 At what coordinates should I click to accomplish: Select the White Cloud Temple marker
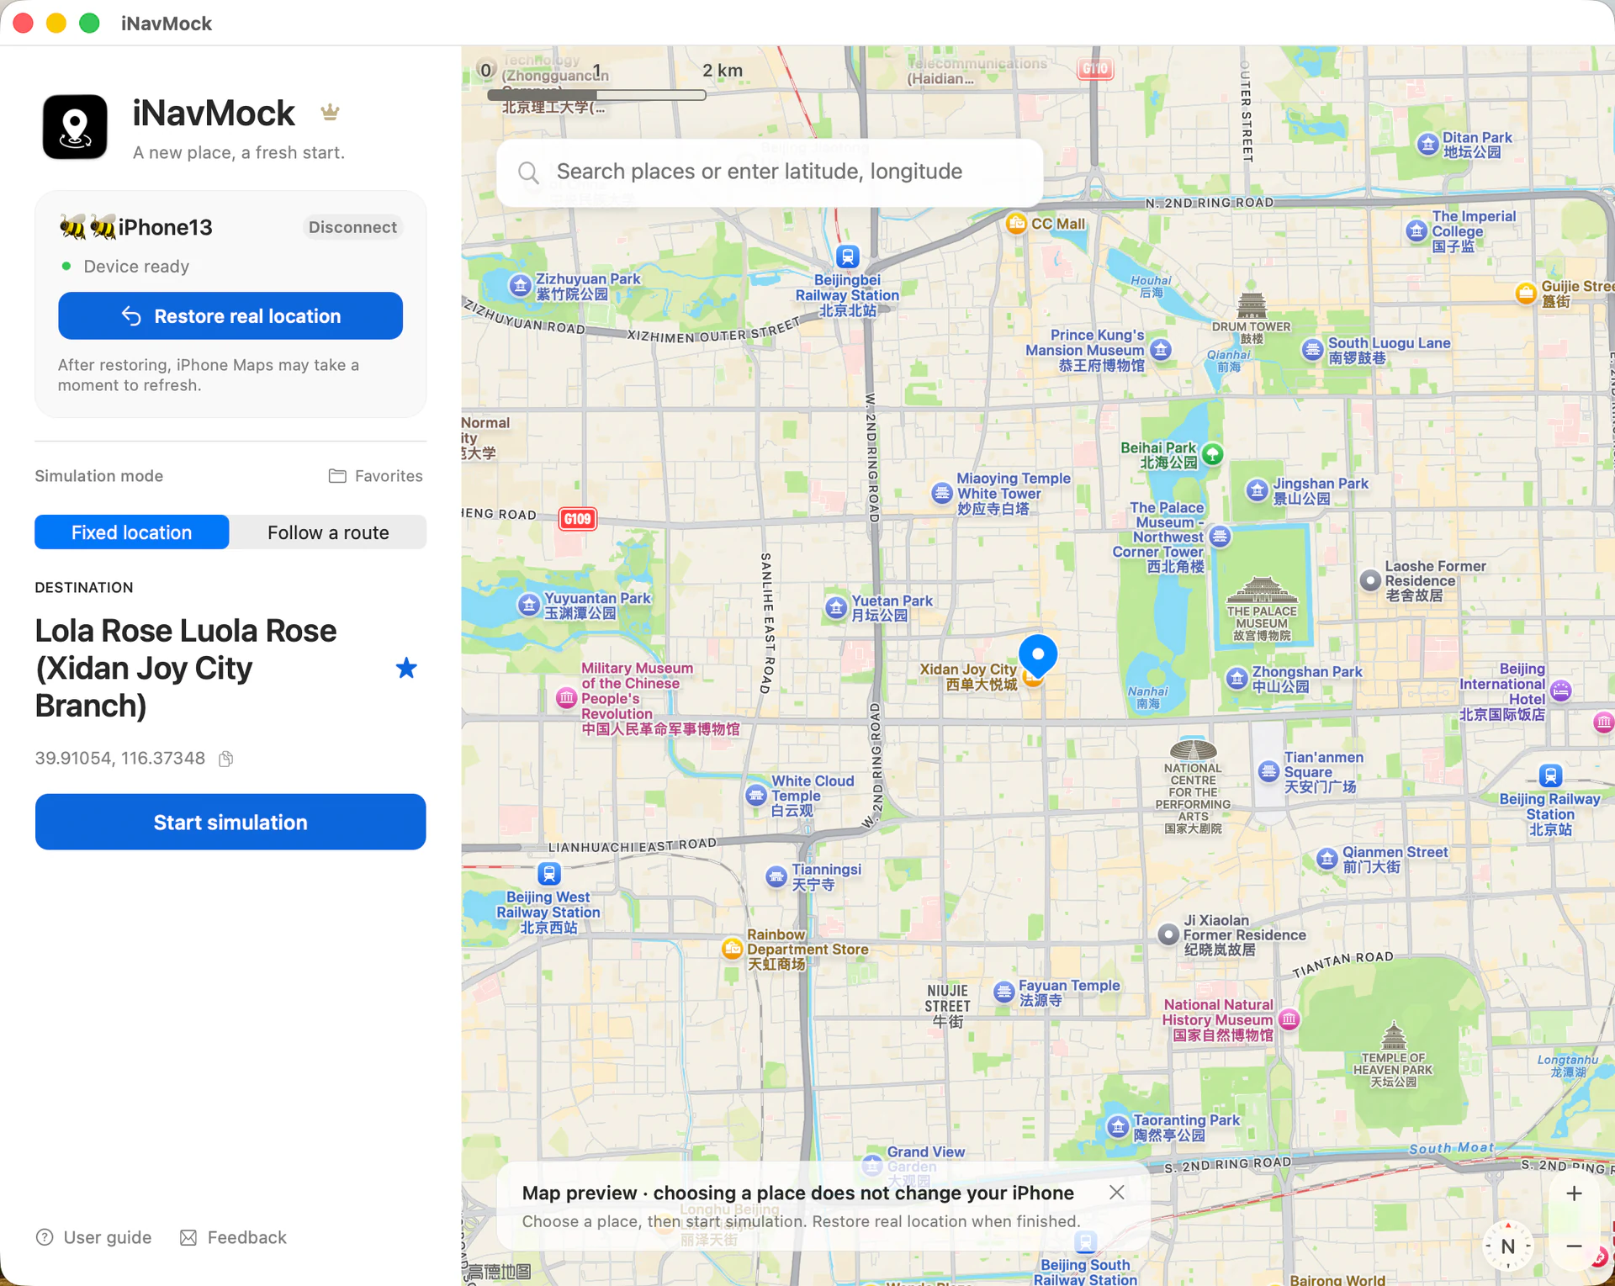tap(756, 794)
